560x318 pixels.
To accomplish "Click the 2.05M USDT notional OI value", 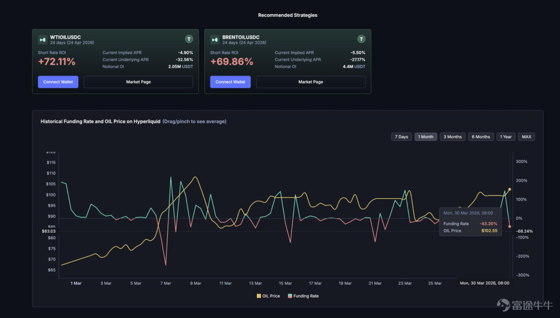I will point(181,67).
